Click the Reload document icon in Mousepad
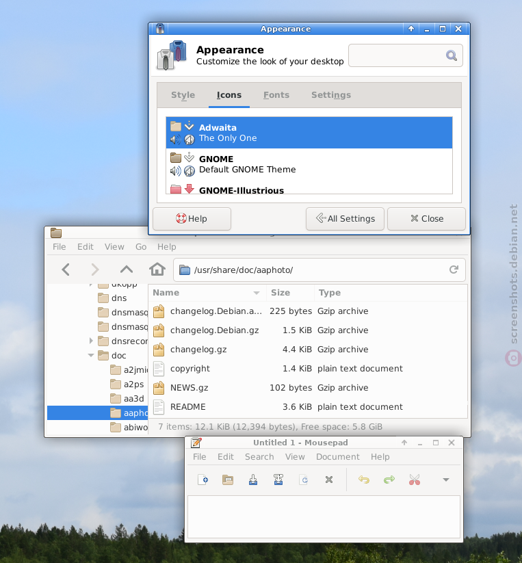Image resolution: width=522 pixels, height=563 pixels. tap(304, 480)
